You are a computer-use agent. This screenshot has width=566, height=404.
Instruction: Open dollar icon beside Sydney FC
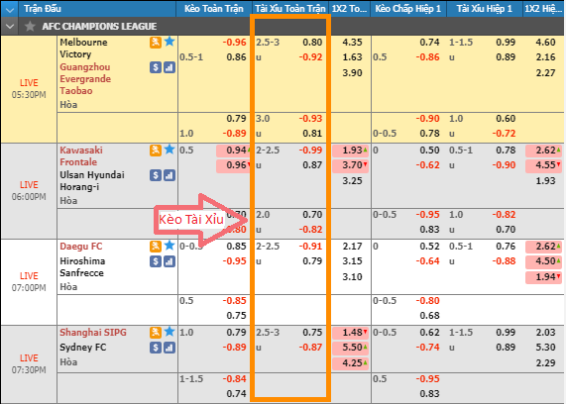coord(156,348)
